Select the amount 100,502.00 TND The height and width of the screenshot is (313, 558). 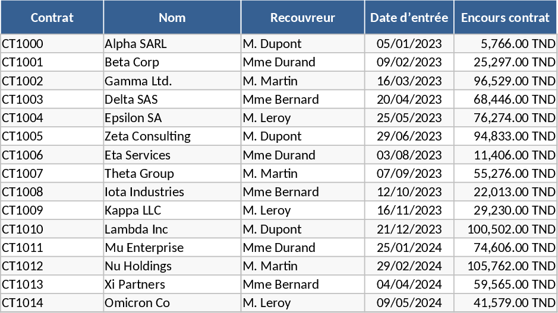[x=505, y=229]
